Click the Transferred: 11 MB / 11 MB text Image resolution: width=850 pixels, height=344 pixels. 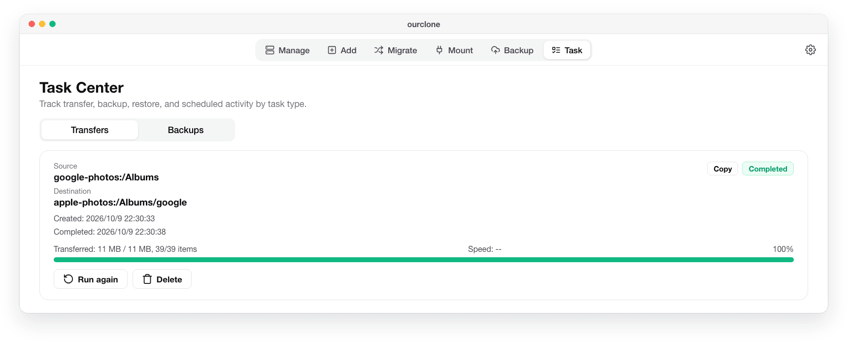tap(102, 249)
